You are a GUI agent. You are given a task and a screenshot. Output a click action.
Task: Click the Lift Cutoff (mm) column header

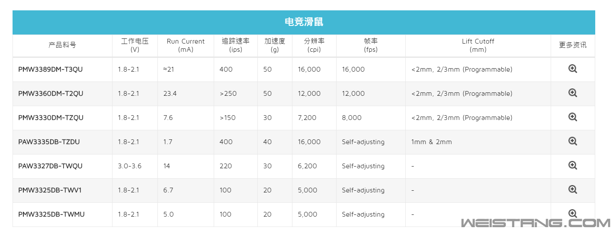(x=478, y=45)
